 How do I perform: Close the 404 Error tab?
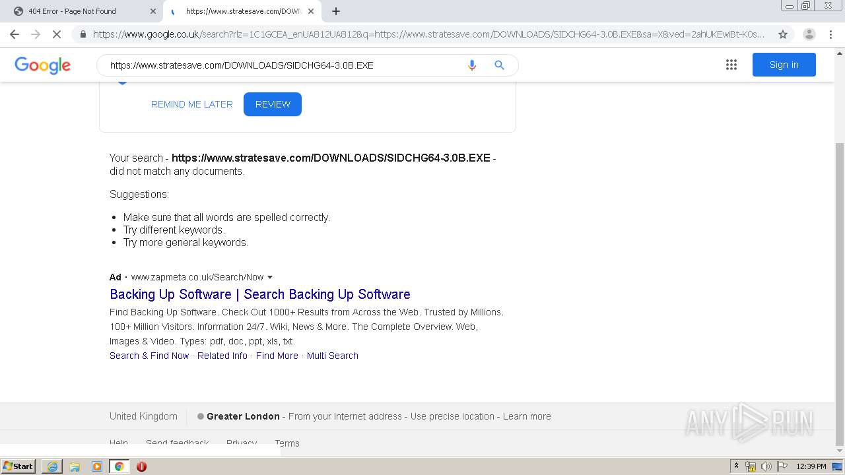152,11
